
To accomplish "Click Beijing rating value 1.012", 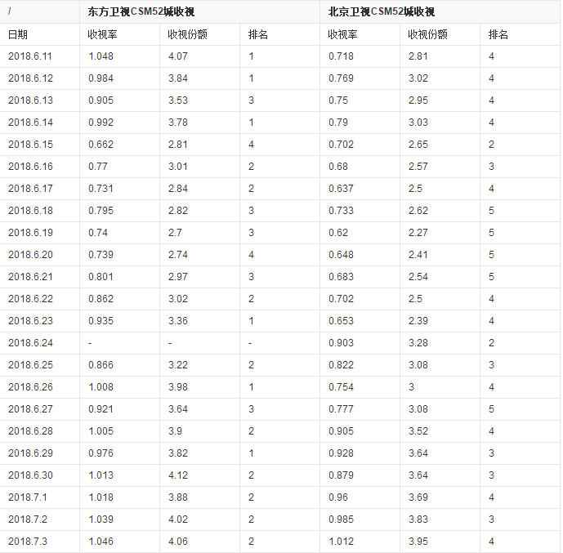I will pos(341,542).
